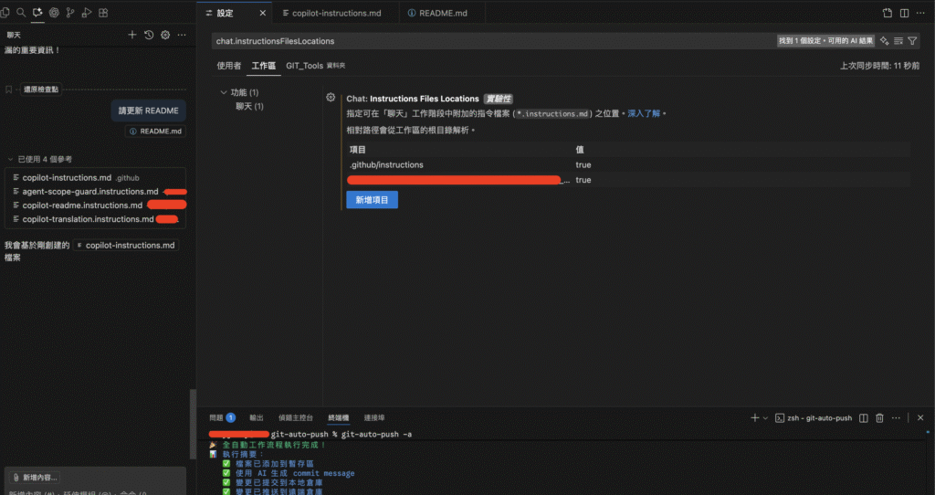Open the Run and Debug view icon
The width and height of the screenshot is (935, 495).
click(x=86, y=14)
